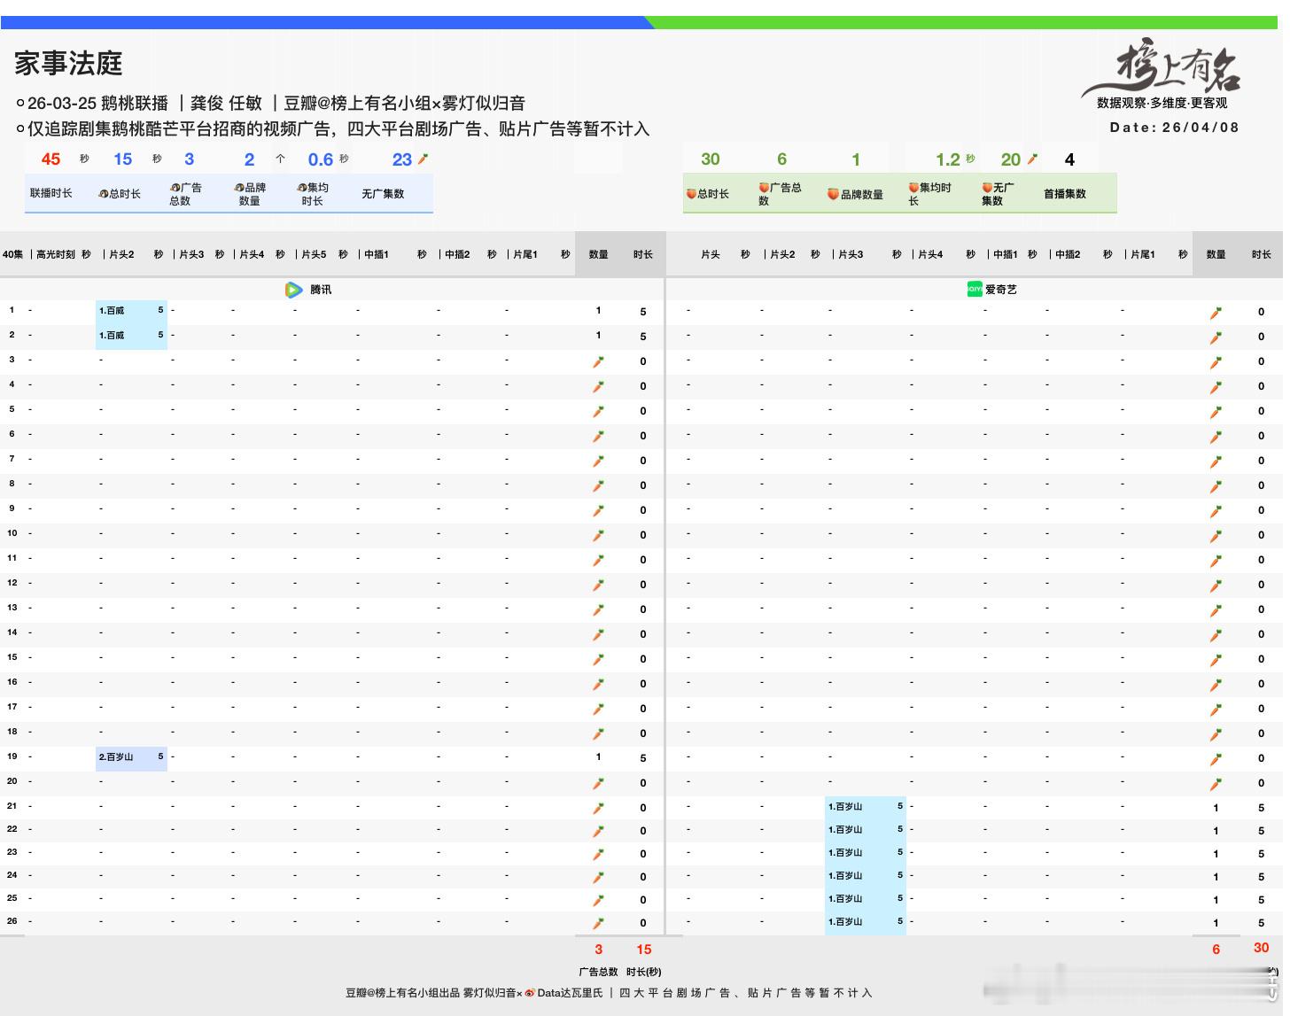
Task: Click the Tencent Video logo icon
Action: 293,290
